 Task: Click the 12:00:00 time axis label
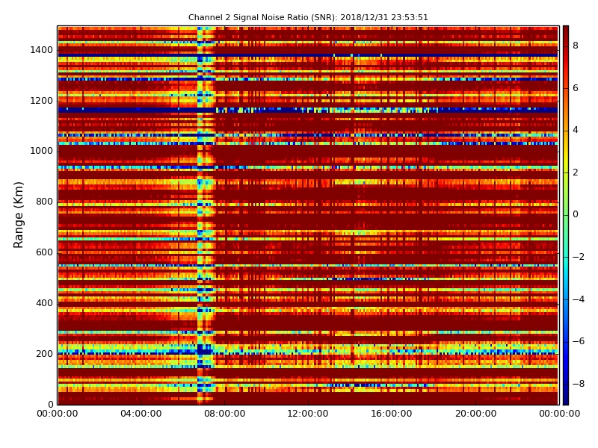[308, 414]
